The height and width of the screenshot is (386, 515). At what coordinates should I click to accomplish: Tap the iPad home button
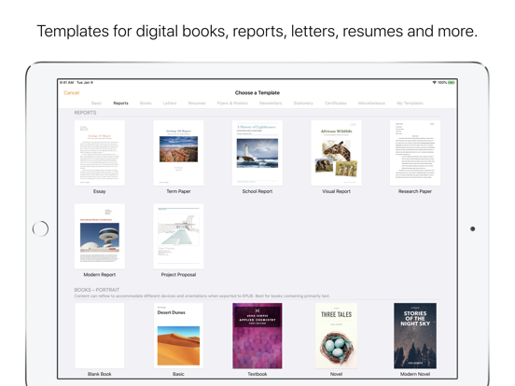[x=40, y=228]
